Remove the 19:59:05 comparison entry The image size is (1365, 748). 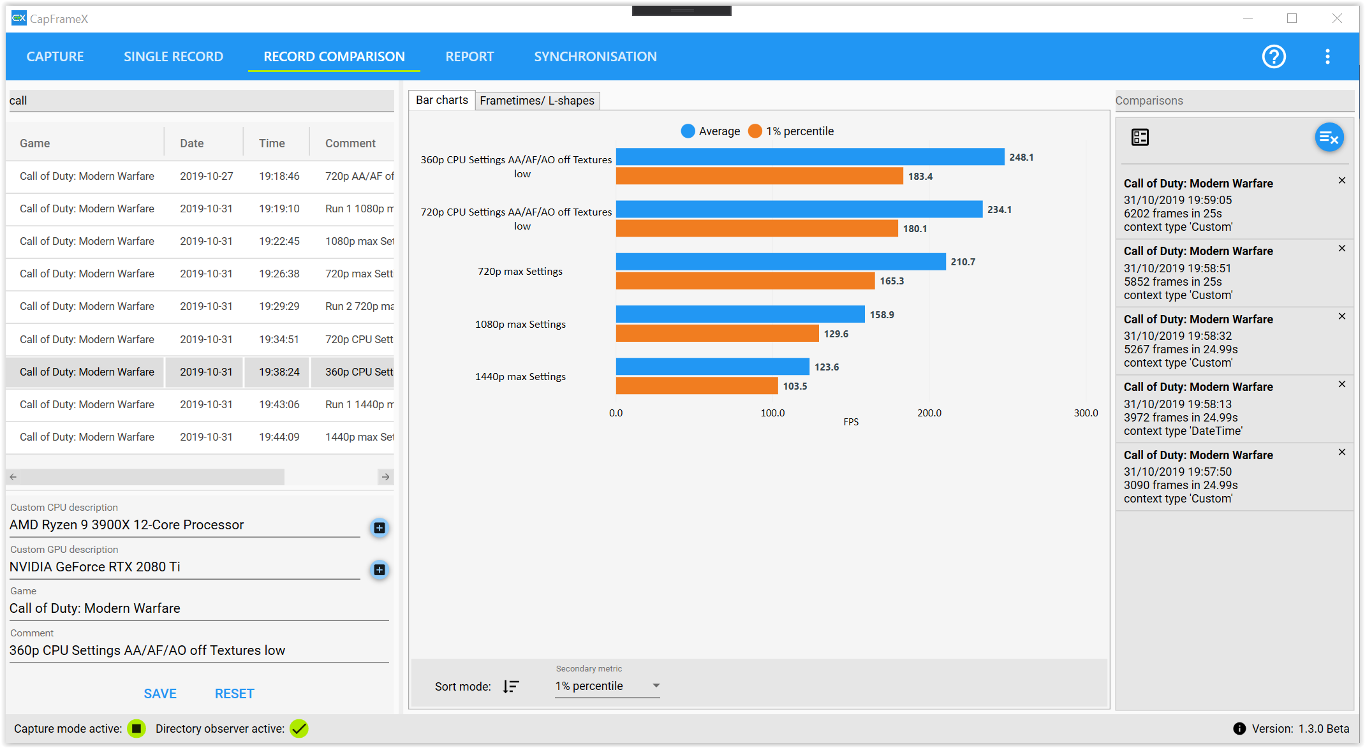pos(1342,180)
